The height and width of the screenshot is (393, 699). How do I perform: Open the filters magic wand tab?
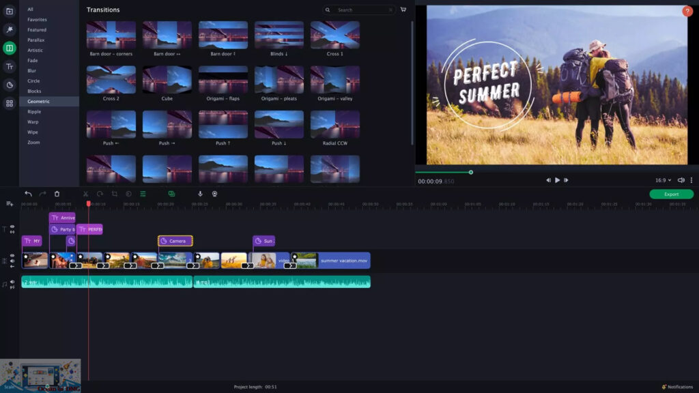10,29
